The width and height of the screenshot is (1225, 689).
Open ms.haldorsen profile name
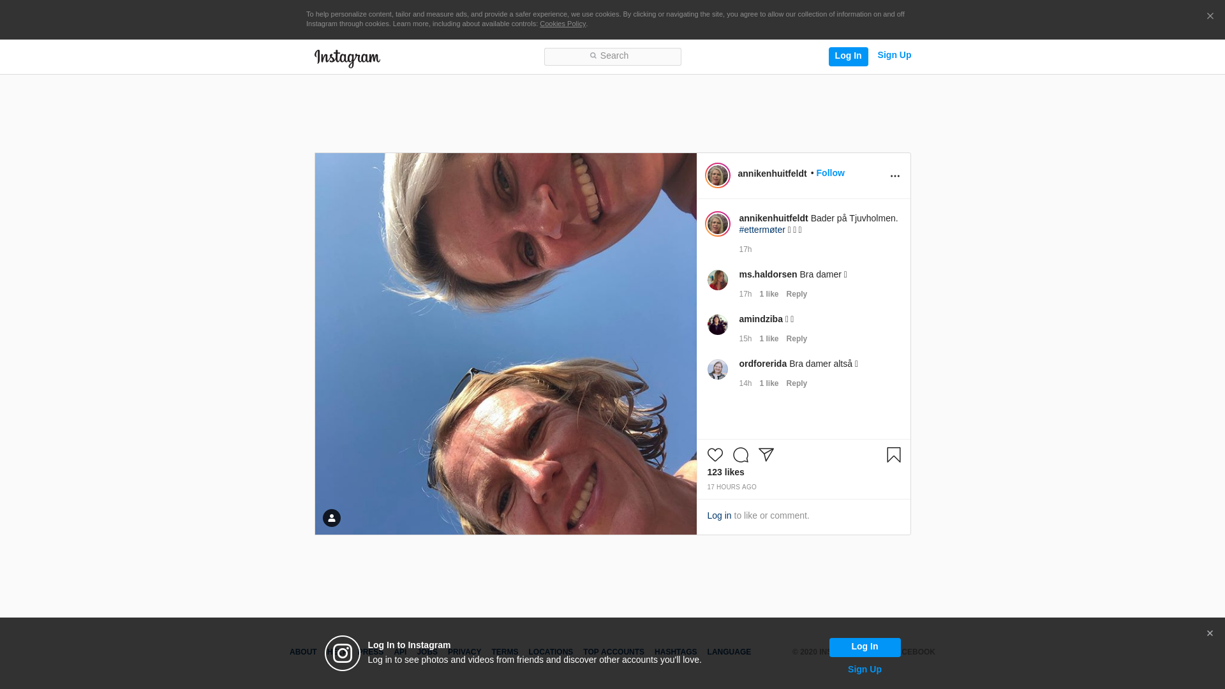pyautogui.click(x=768, y=274)
